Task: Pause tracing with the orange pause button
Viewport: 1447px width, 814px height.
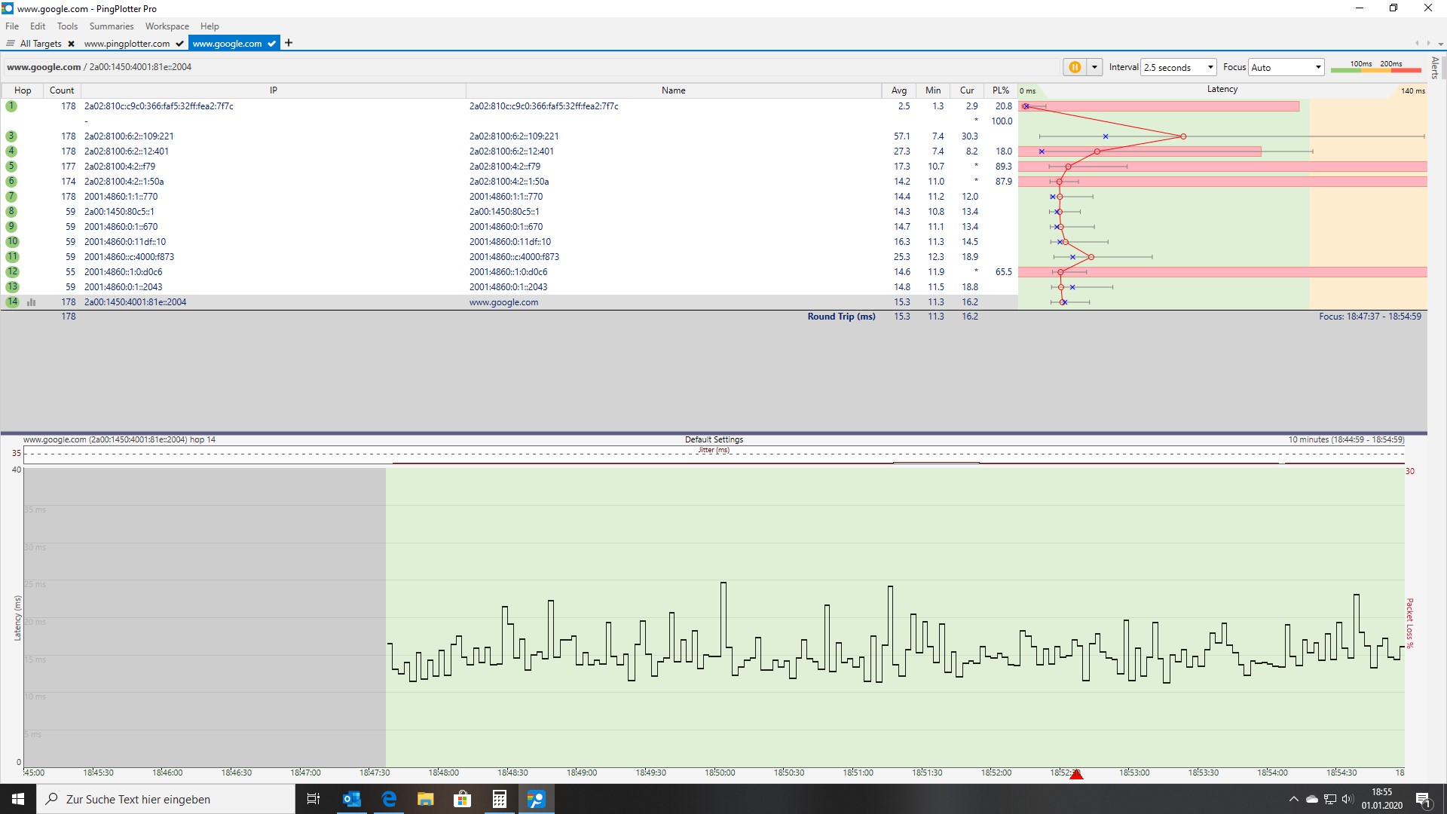Action: 1075,67
